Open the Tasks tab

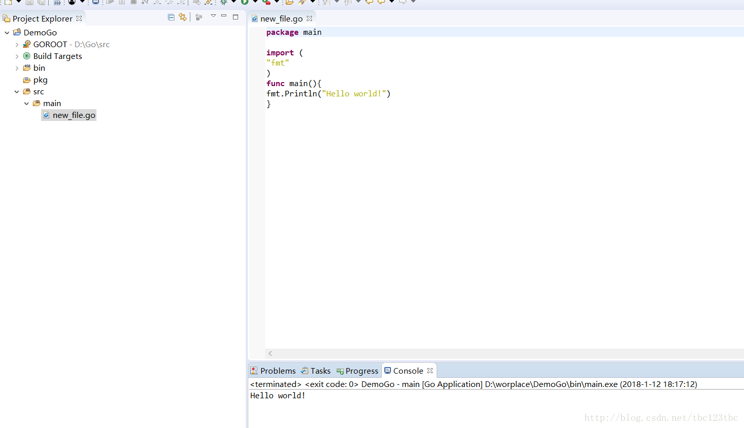(x=316, y=371)
